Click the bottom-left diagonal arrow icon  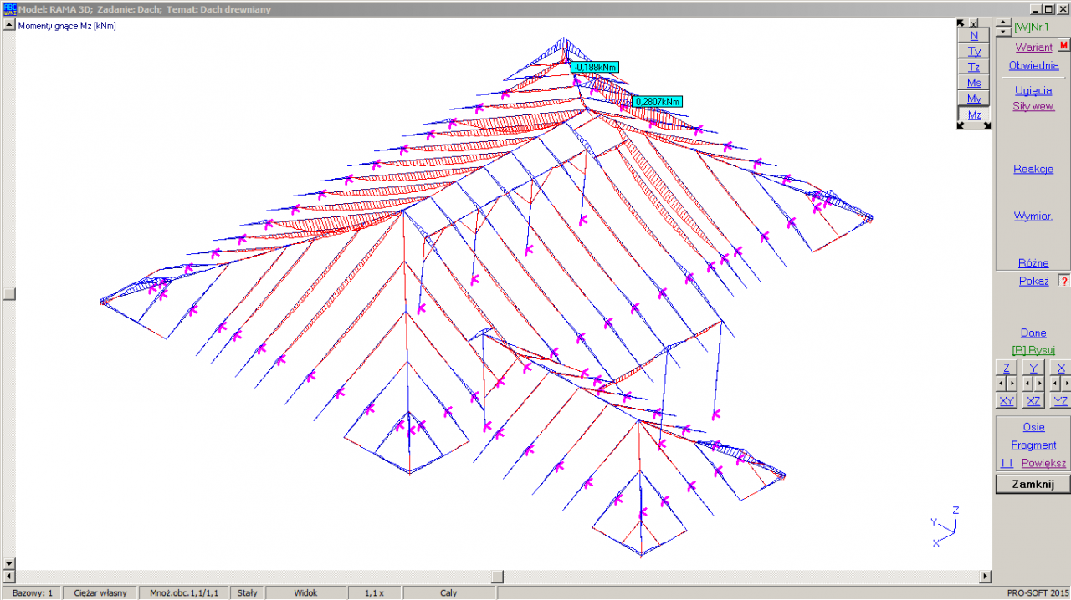[x=961, y=125]
